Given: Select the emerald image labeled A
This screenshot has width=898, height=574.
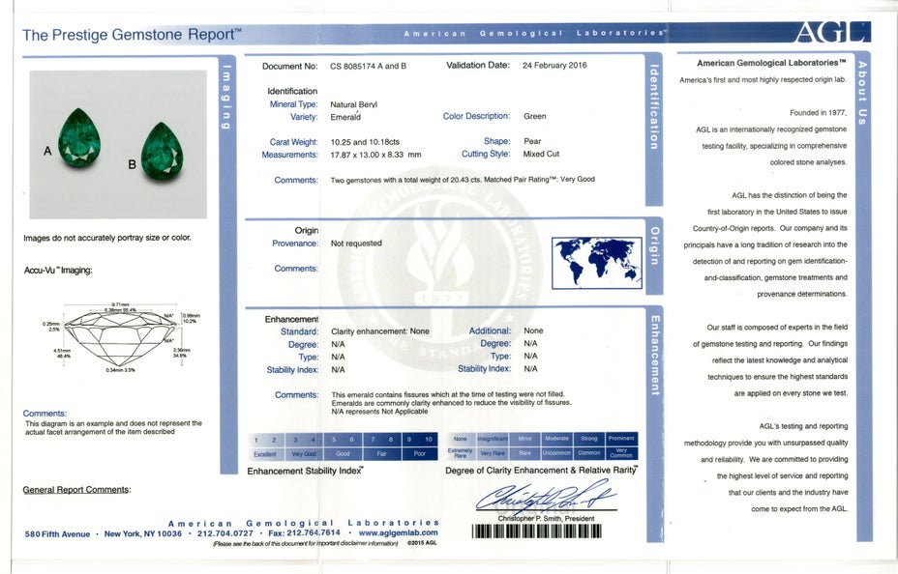Looking at the screenshot, I should (x=79, y=139).
